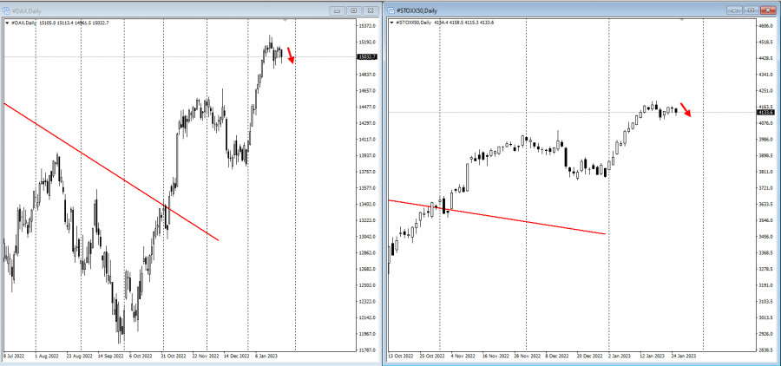This screenshot has height=366, width=781.
Task: Click the 4518.5 price scale label
Action: tap(765, 42)
